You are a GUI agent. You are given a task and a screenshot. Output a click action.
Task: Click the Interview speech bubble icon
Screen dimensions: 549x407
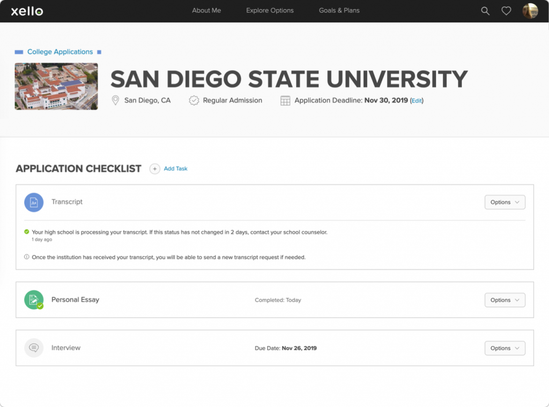coord(34,348)
